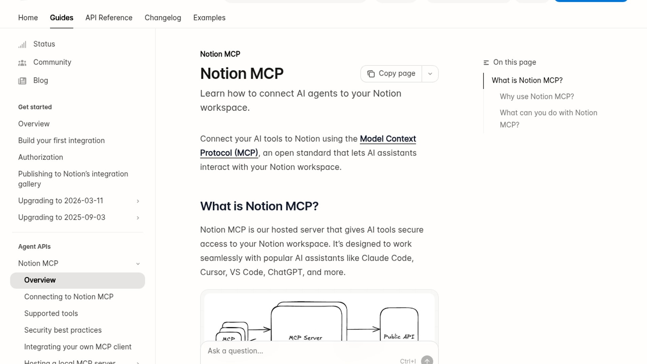This screenshot has width=647, height=364.
Task: Expand the Upgrading to 2025-09-03 section
Action: 138,218
